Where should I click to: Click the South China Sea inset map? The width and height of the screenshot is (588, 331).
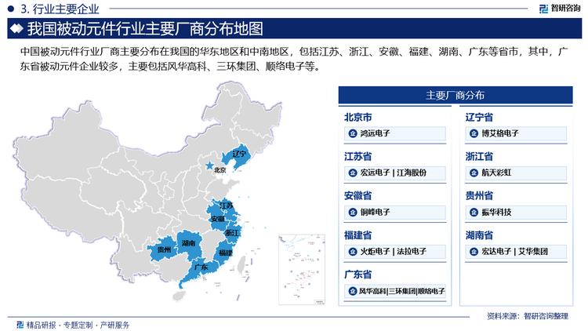(302, 270)
